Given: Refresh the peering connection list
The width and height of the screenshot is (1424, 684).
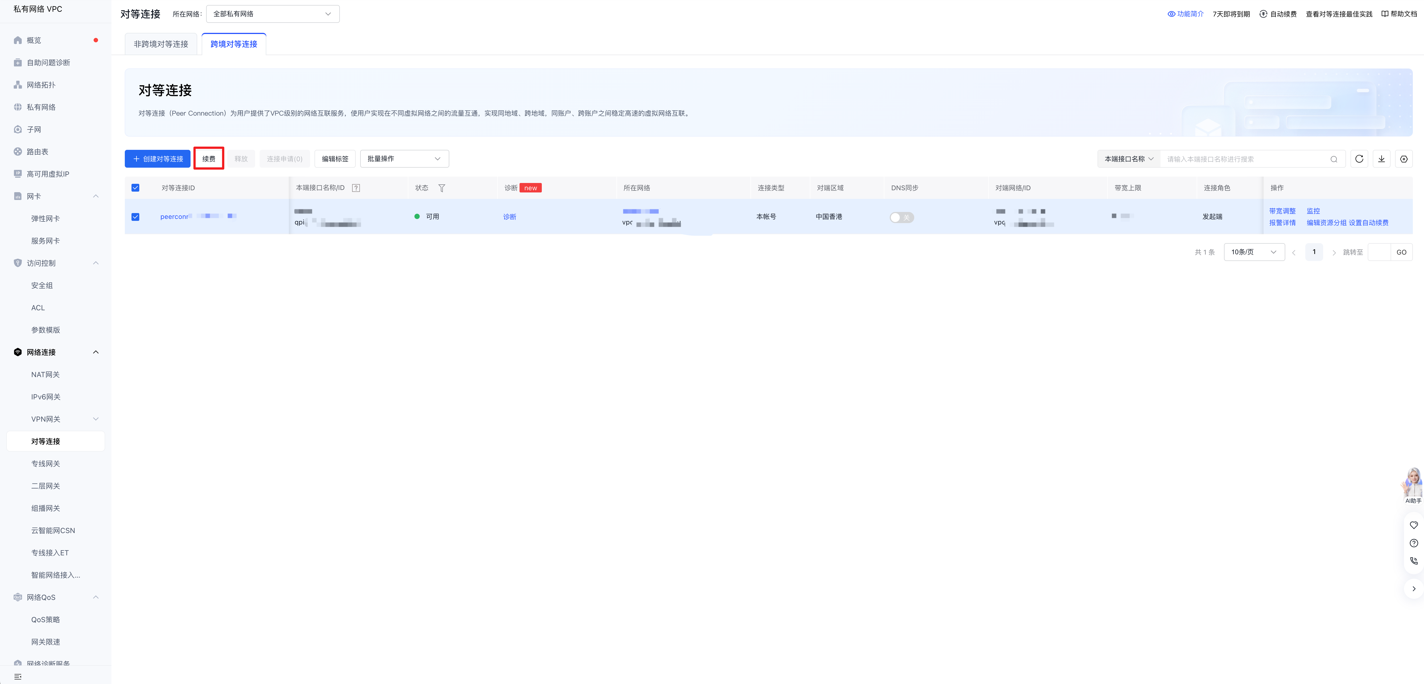Looking at the screenshot, I should point(1359,159).
